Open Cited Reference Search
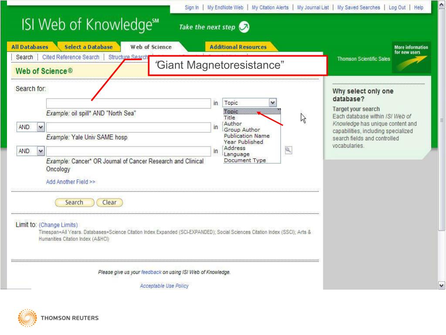 [x=71, y=57]
